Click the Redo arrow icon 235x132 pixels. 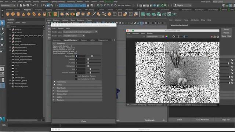[x=35, y=5]
